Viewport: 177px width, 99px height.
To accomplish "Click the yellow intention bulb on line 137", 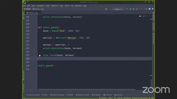I will (x=40, y=55).
